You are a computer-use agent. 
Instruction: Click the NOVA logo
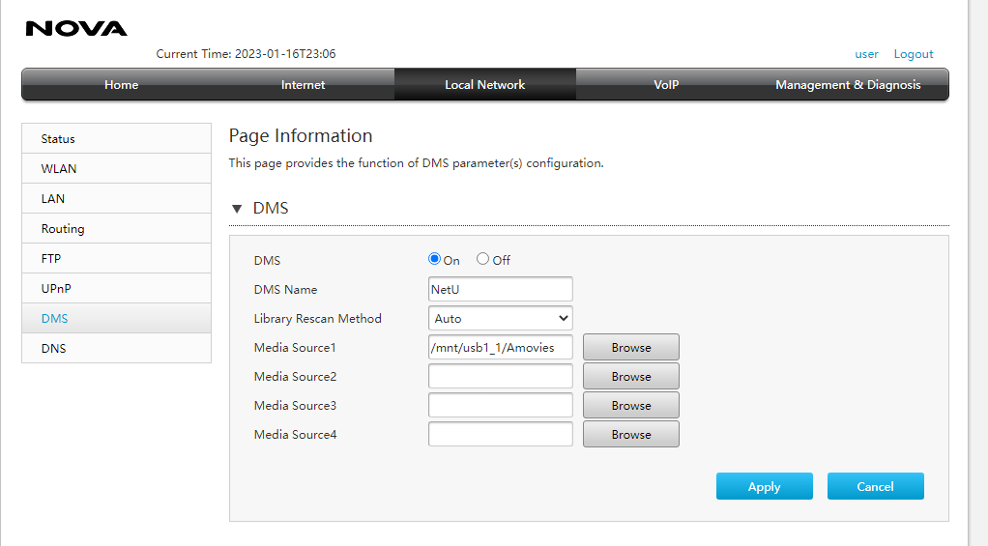click(x=76, y=28)
